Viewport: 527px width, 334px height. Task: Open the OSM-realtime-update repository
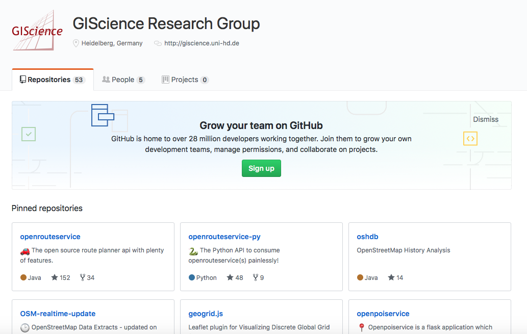58,314
